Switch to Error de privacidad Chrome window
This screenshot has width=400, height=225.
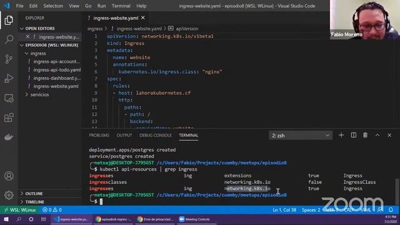coord(155,219)
